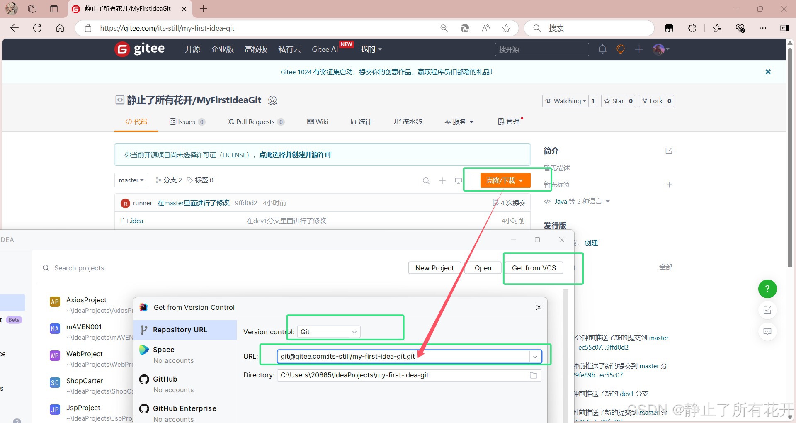Viewport: 796px width, 423px height.
Task: Close the Get from Version Control dialog
Action: [x=539, y=307]
